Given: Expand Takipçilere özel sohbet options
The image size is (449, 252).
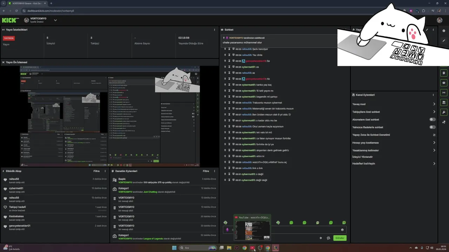Looking at the screenshot, I should [434, 112].
